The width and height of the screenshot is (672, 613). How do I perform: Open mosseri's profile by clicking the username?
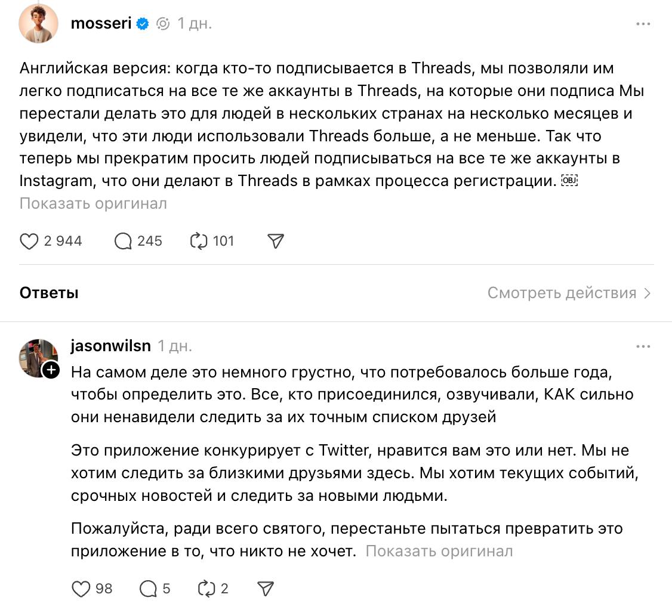[x=101, y=23]
